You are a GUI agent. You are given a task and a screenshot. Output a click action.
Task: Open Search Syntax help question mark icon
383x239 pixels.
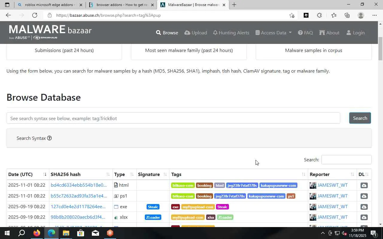coord(49,138)
